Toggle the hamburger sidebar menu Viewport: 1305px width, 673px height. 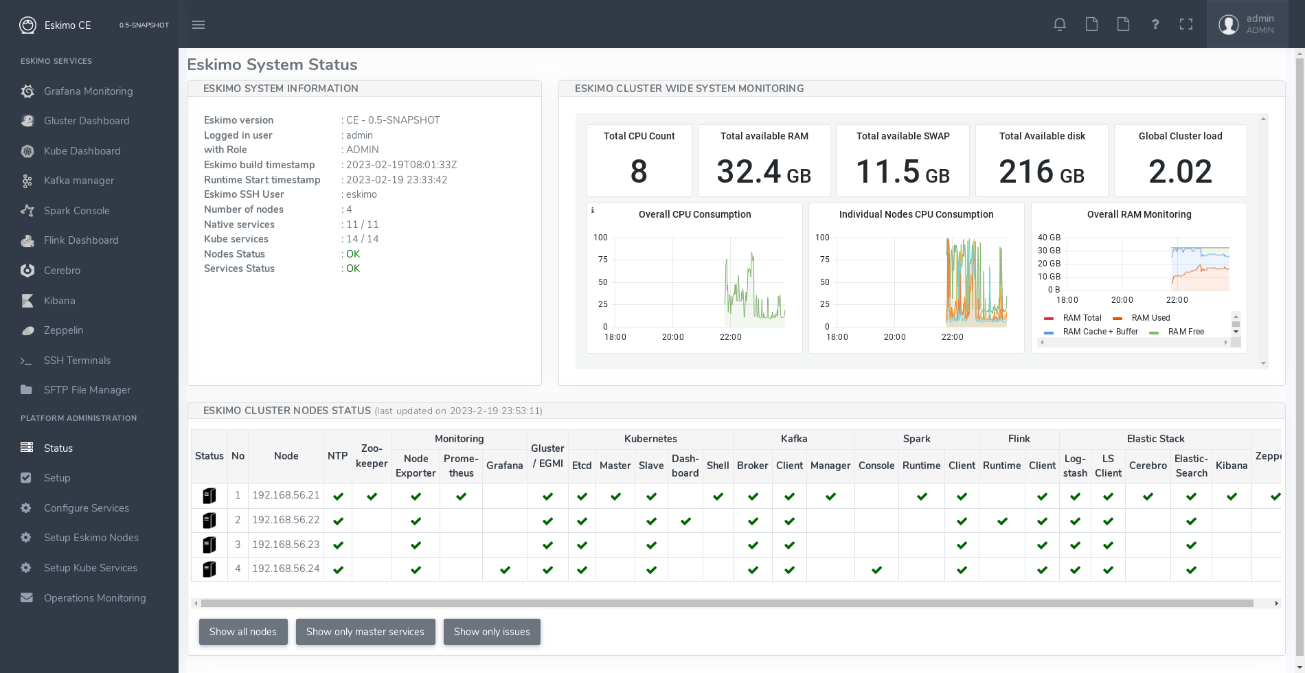[198, 25]
